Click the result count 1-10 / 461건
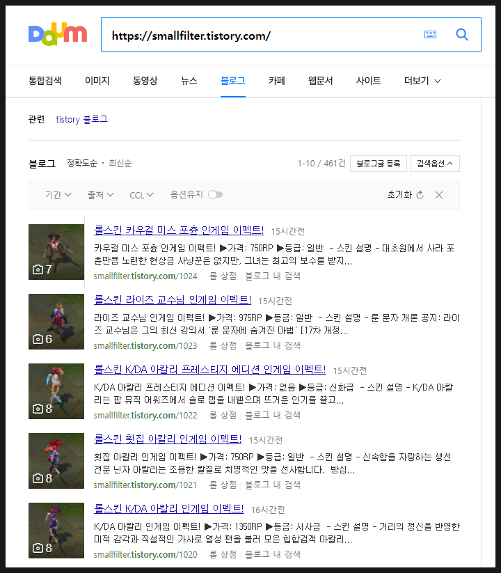The width and height of the screenshot is (501, 573). [x=321, y=164]
